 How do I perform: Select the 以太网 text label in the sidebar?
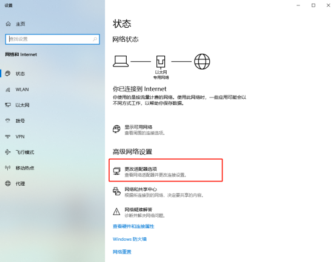point(22,105)
